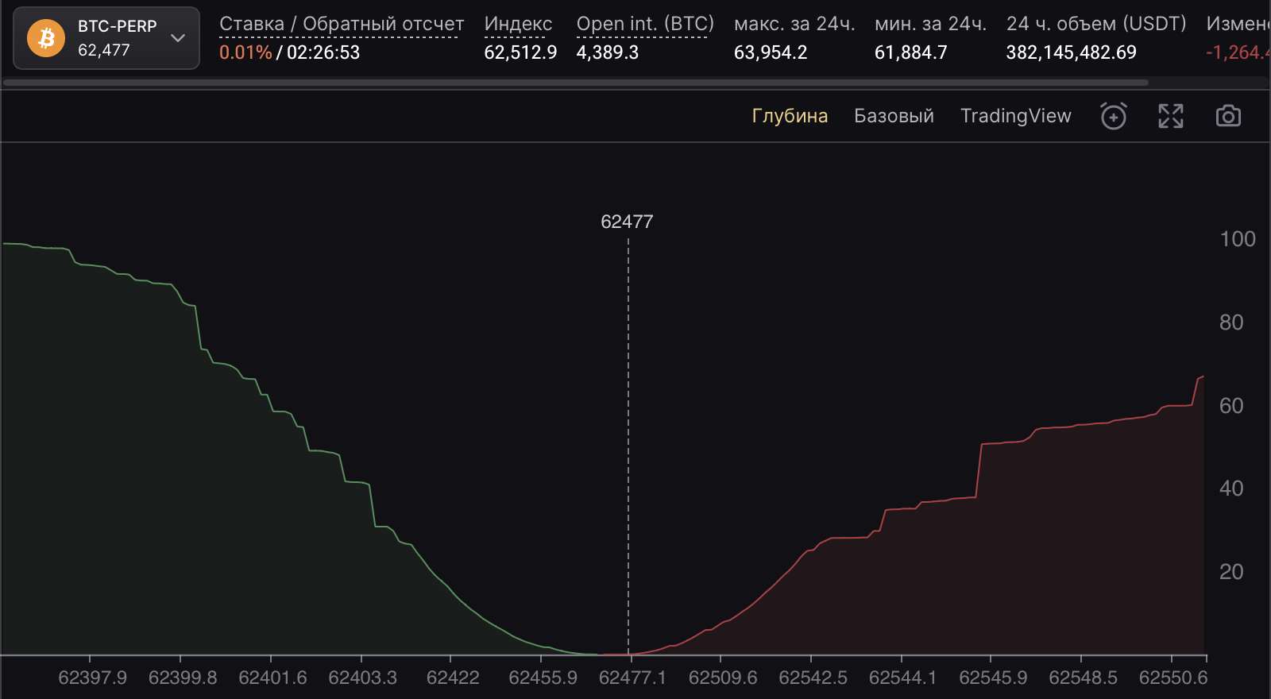Click the mid-price label 62477 on chart
1271x699 pixels.
tap(627, 222)
